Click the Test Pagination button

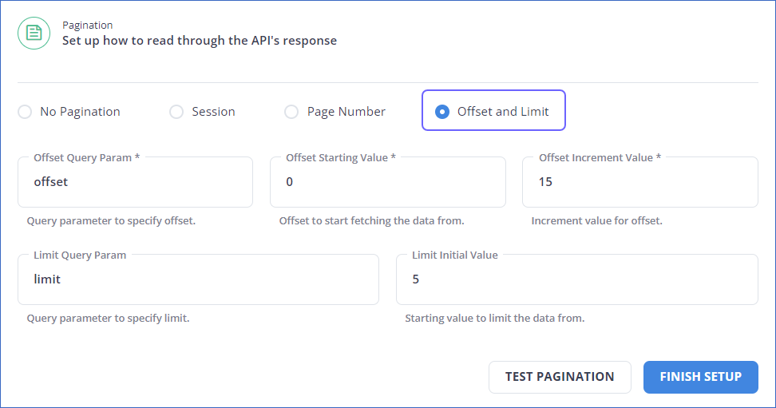pyautogui.click(x=560, y=377)
